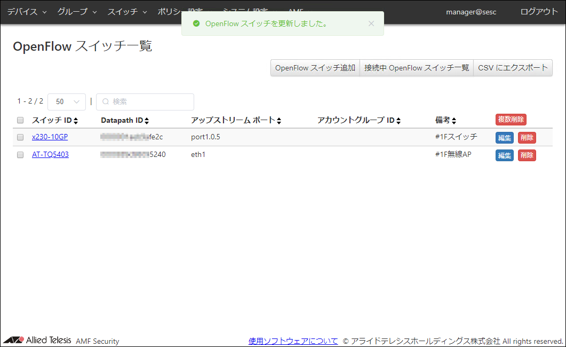Click the AMF Security footer label
The image size is (566, 347).
coord(98,341)
